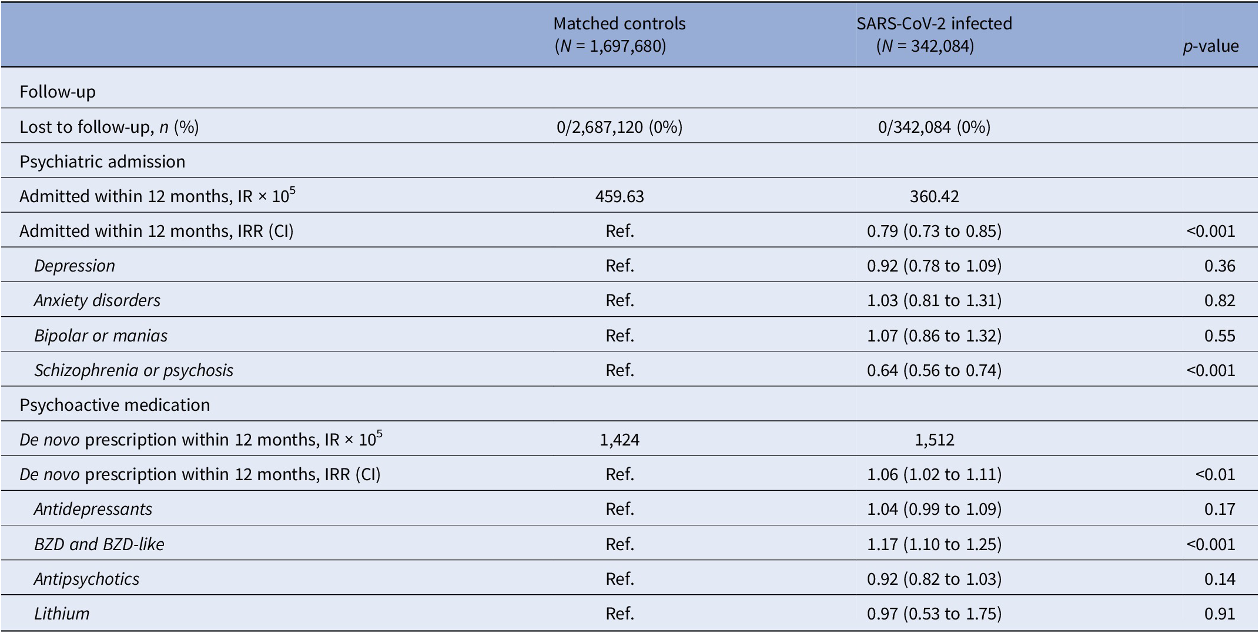Viewport: 1259px width, 633px height.
Task: Click the p-value column header
Action: [x=1210, y=46]
